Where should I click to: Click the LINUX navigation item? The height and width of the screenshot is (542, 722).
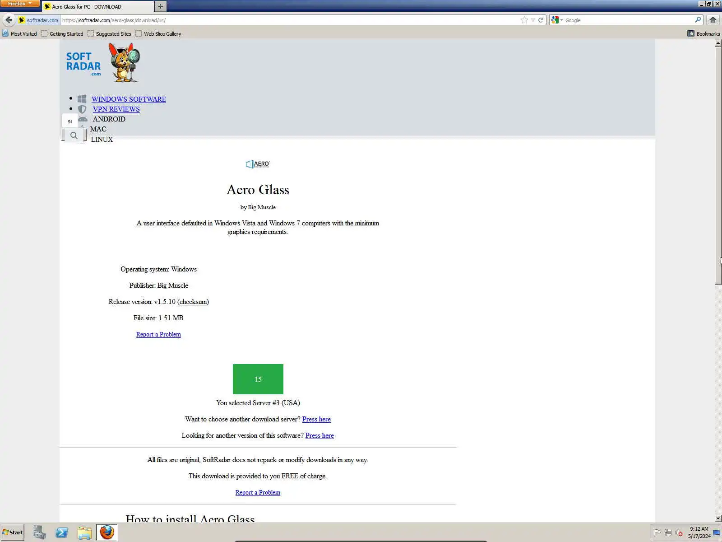pyautogui.click(x=102, y=139)
